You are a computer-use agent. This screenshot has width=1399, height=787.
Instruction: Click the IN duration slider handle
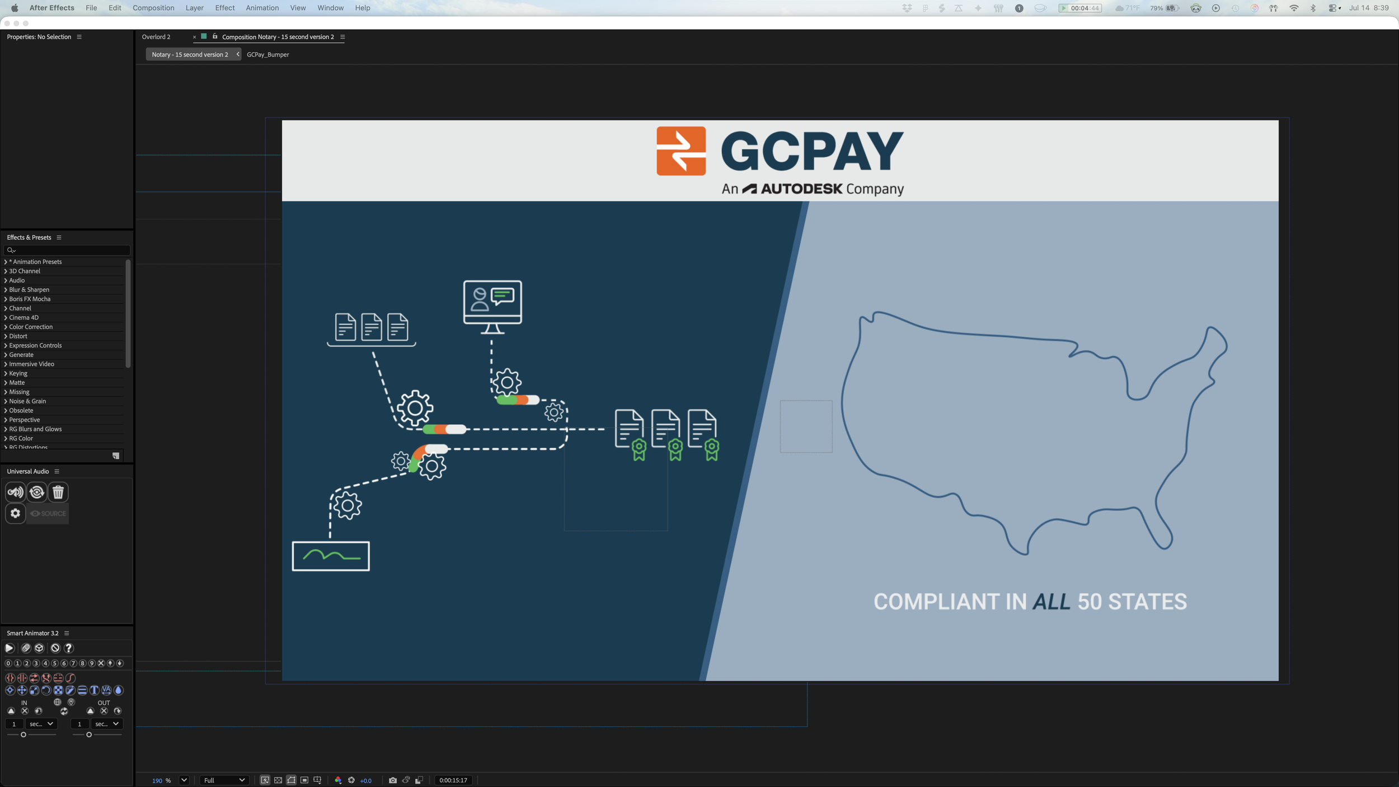click(x=24, y=734)
